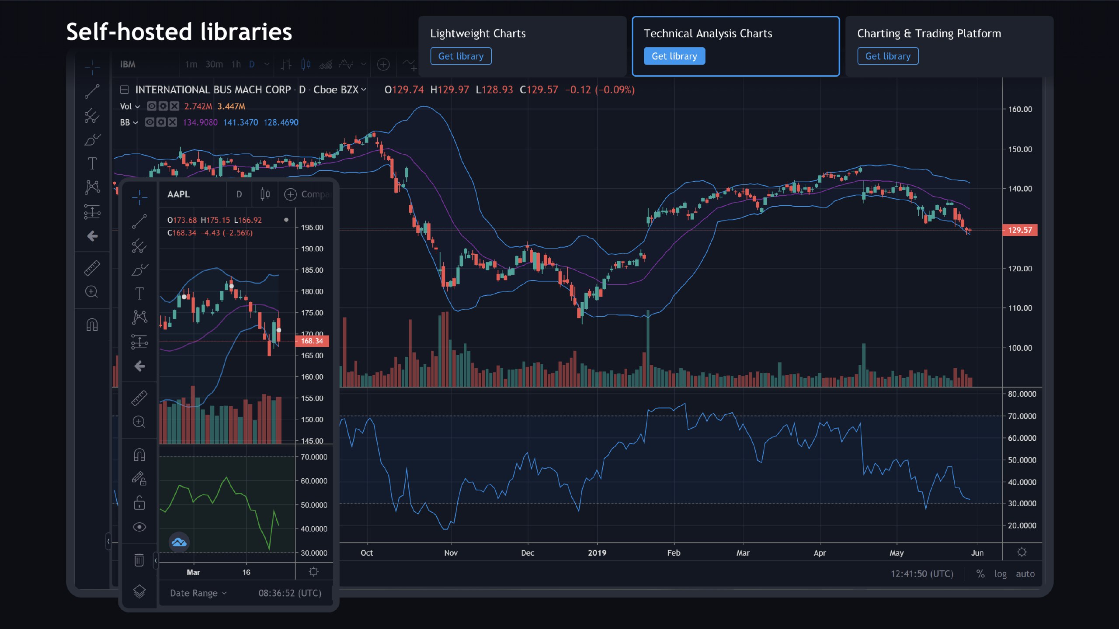Toggle percent scale on IBM chart
1119x629 pixels.
980,574
